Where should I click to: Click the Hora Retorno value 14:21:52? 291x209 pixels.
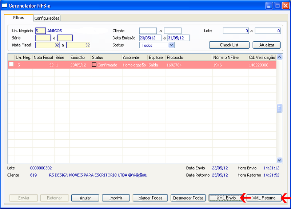tap(271, 175)
